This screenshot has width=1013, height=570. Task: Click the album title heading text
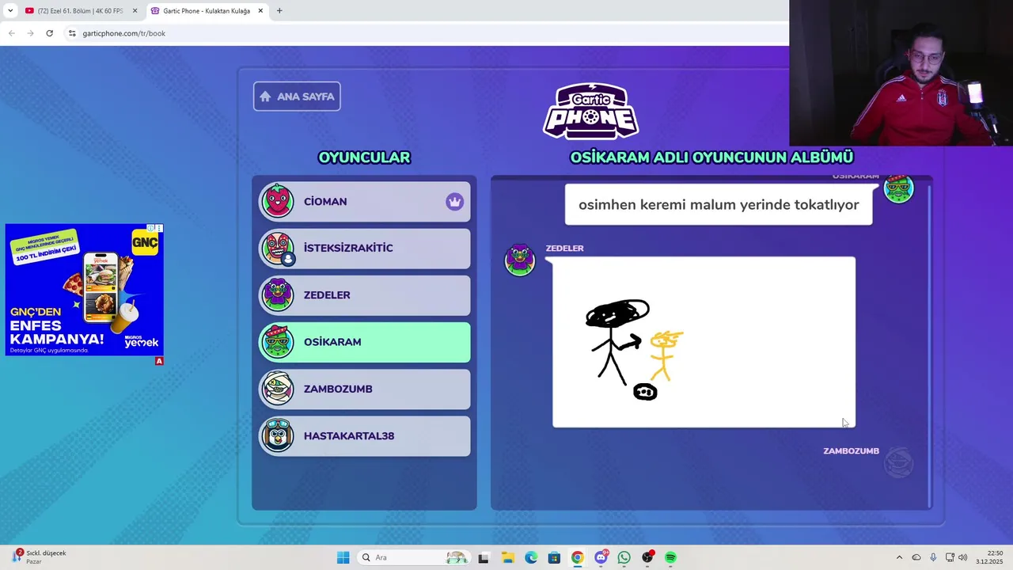[711, 158]
